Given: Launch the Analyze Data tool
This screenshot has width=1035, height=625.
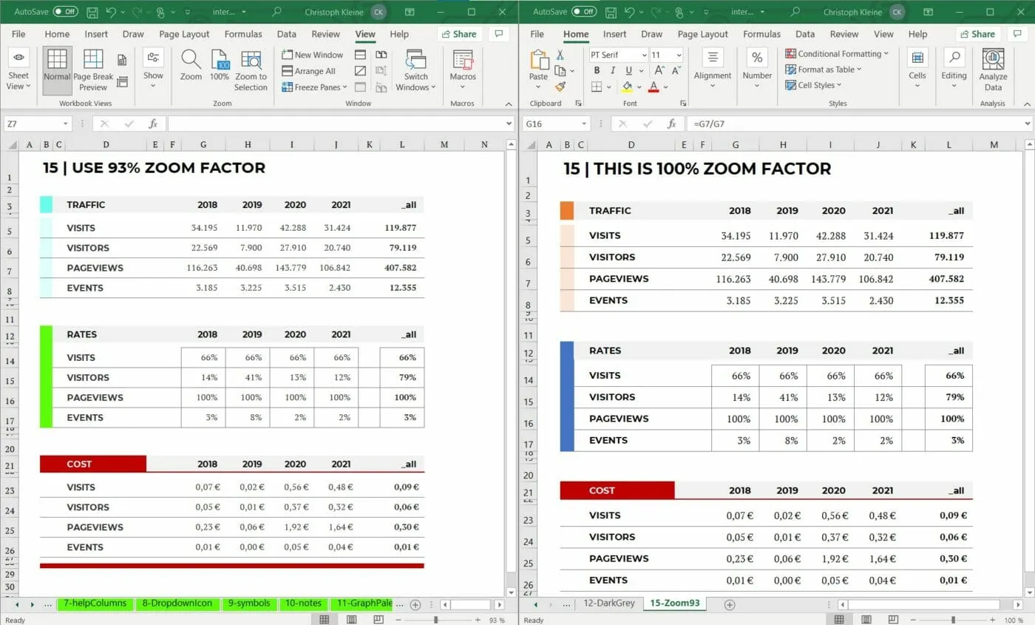Looking at the screenshot, I should tap(993, 70).
